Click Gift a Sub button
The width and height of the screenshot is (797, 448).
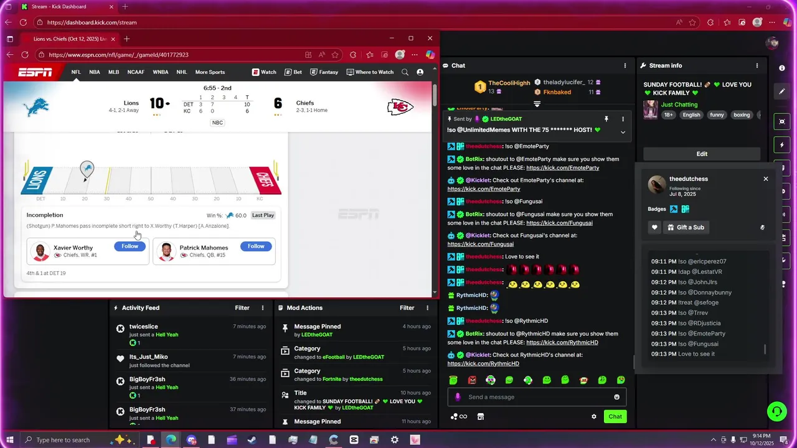(x=685, y=228)
